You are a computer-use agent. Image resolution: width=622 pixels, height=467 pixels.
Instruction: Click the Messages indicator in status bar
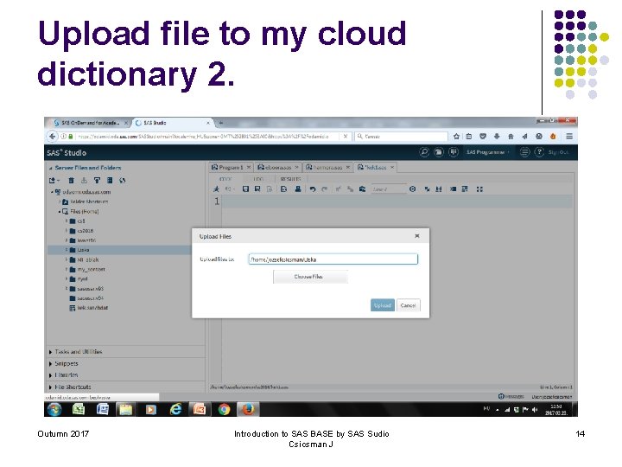pyautogui.click(x=511, y=396)
